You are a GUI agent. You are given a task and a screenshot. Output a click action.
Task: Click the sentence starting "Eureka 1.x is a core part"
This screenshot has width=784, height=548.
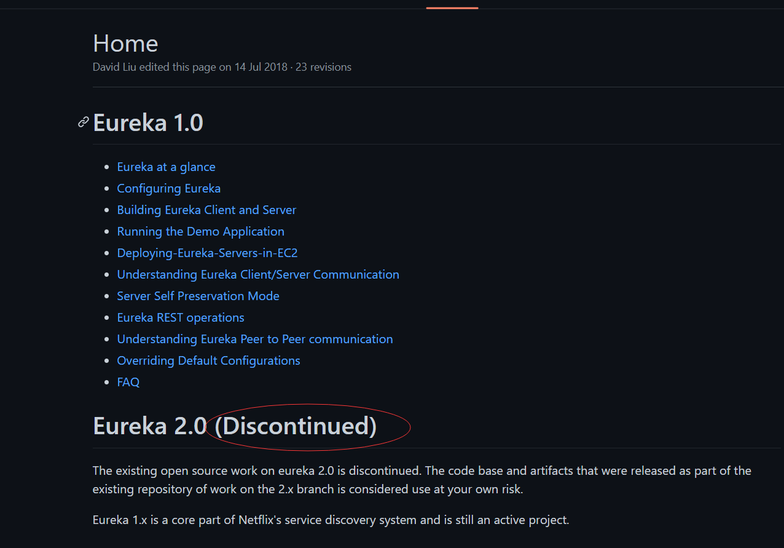pyautogui.click(x=331, y=520)
